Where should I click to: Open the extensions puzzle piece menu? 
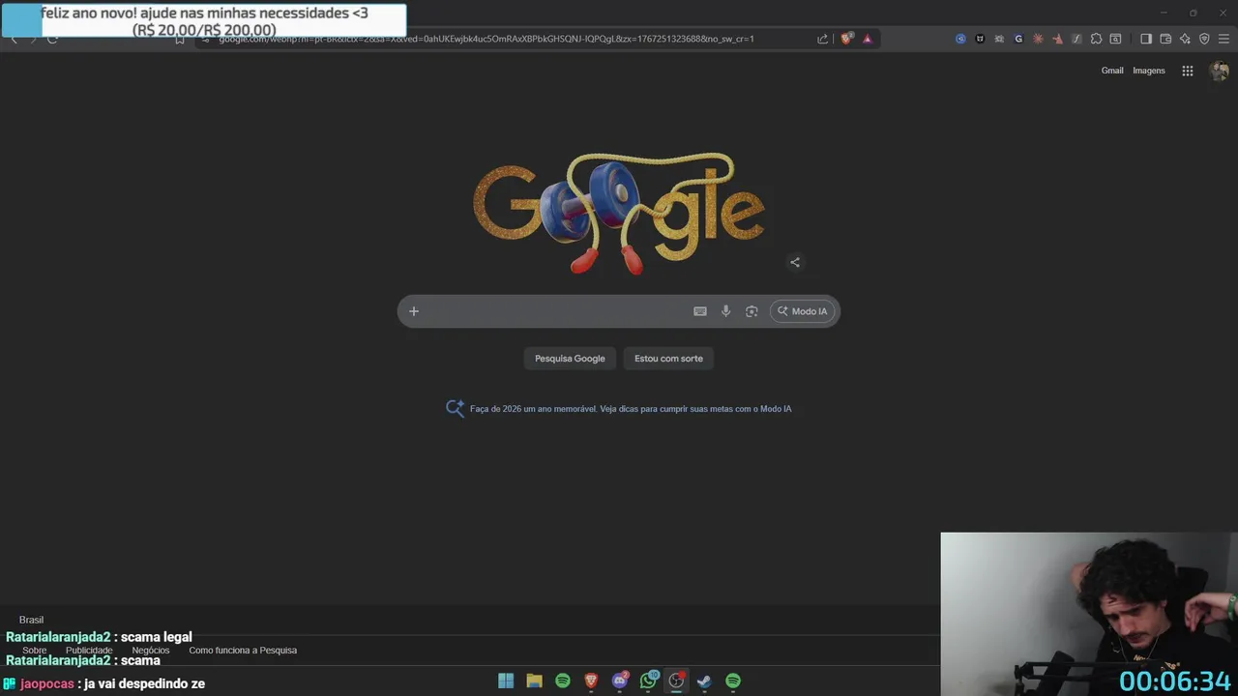tap(1096, 39)
